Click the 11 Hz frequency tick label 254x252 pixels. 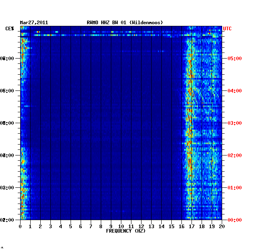[x=131, y=227]
